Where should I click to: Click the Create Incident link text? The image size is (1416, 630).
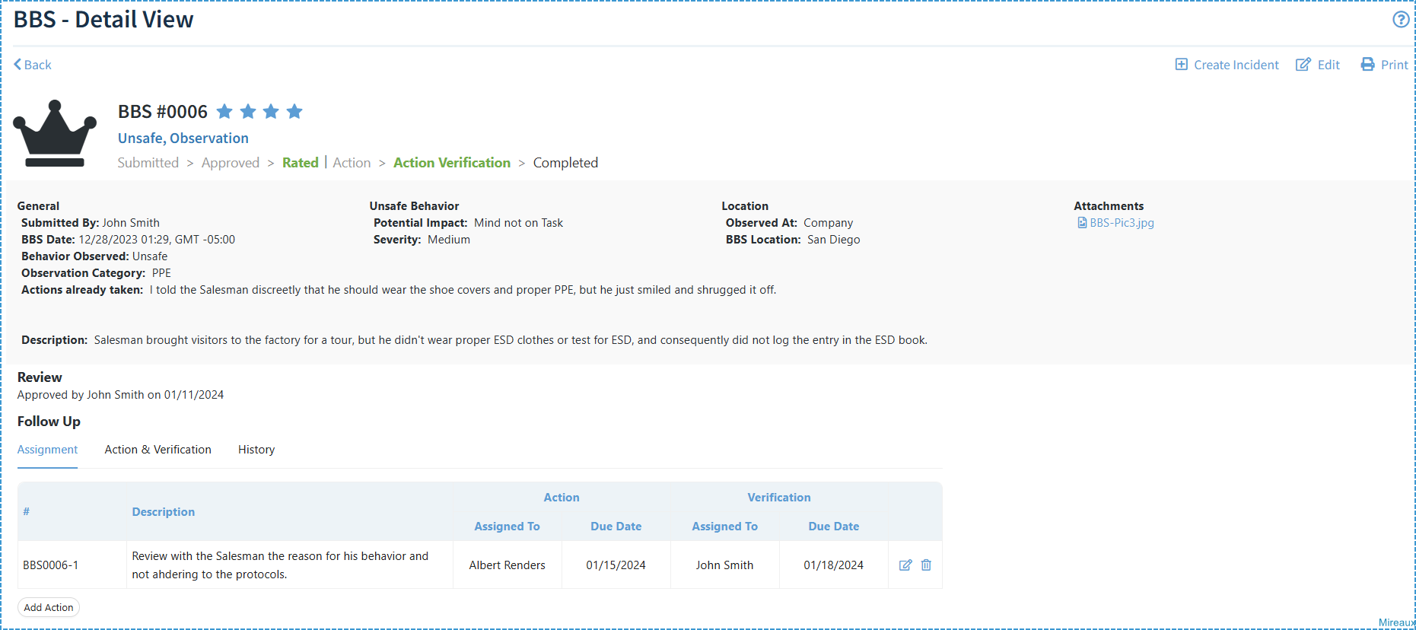tap(1236, 65)
